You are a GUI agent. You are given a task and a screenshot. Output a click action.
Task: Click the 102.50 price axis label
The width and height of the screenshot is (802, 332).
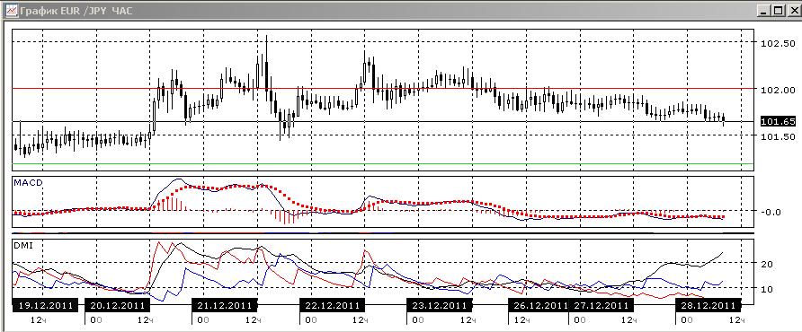(x=778, y=43)
